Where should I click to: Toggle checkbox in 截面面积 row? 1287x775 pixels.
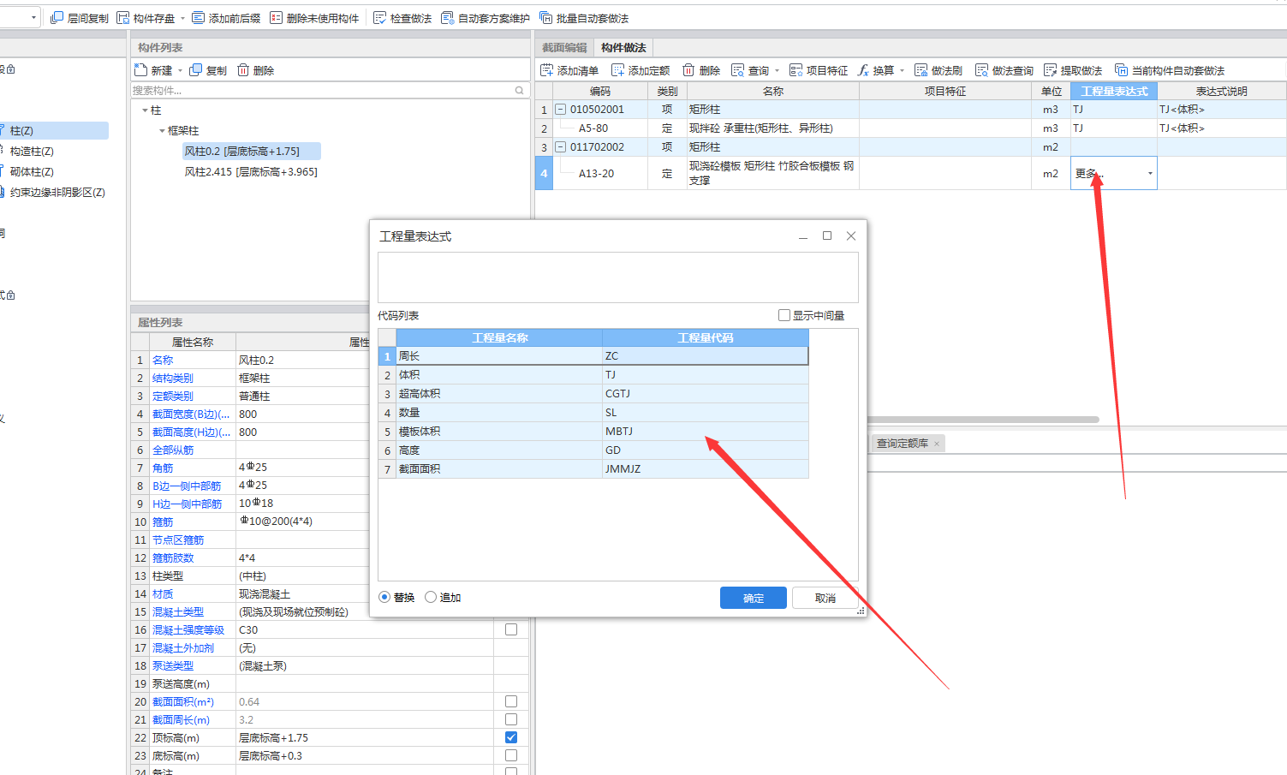(511, 701)
